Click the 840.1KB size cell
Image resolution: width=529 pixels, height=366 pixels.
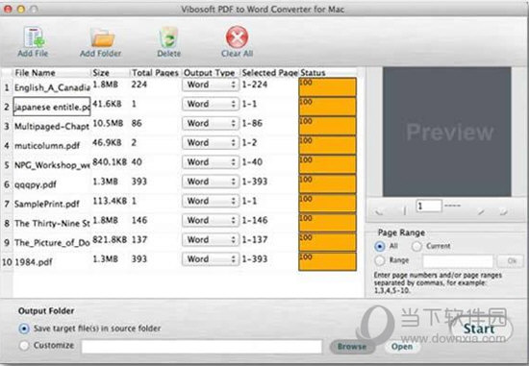click(x=110, y=162)
